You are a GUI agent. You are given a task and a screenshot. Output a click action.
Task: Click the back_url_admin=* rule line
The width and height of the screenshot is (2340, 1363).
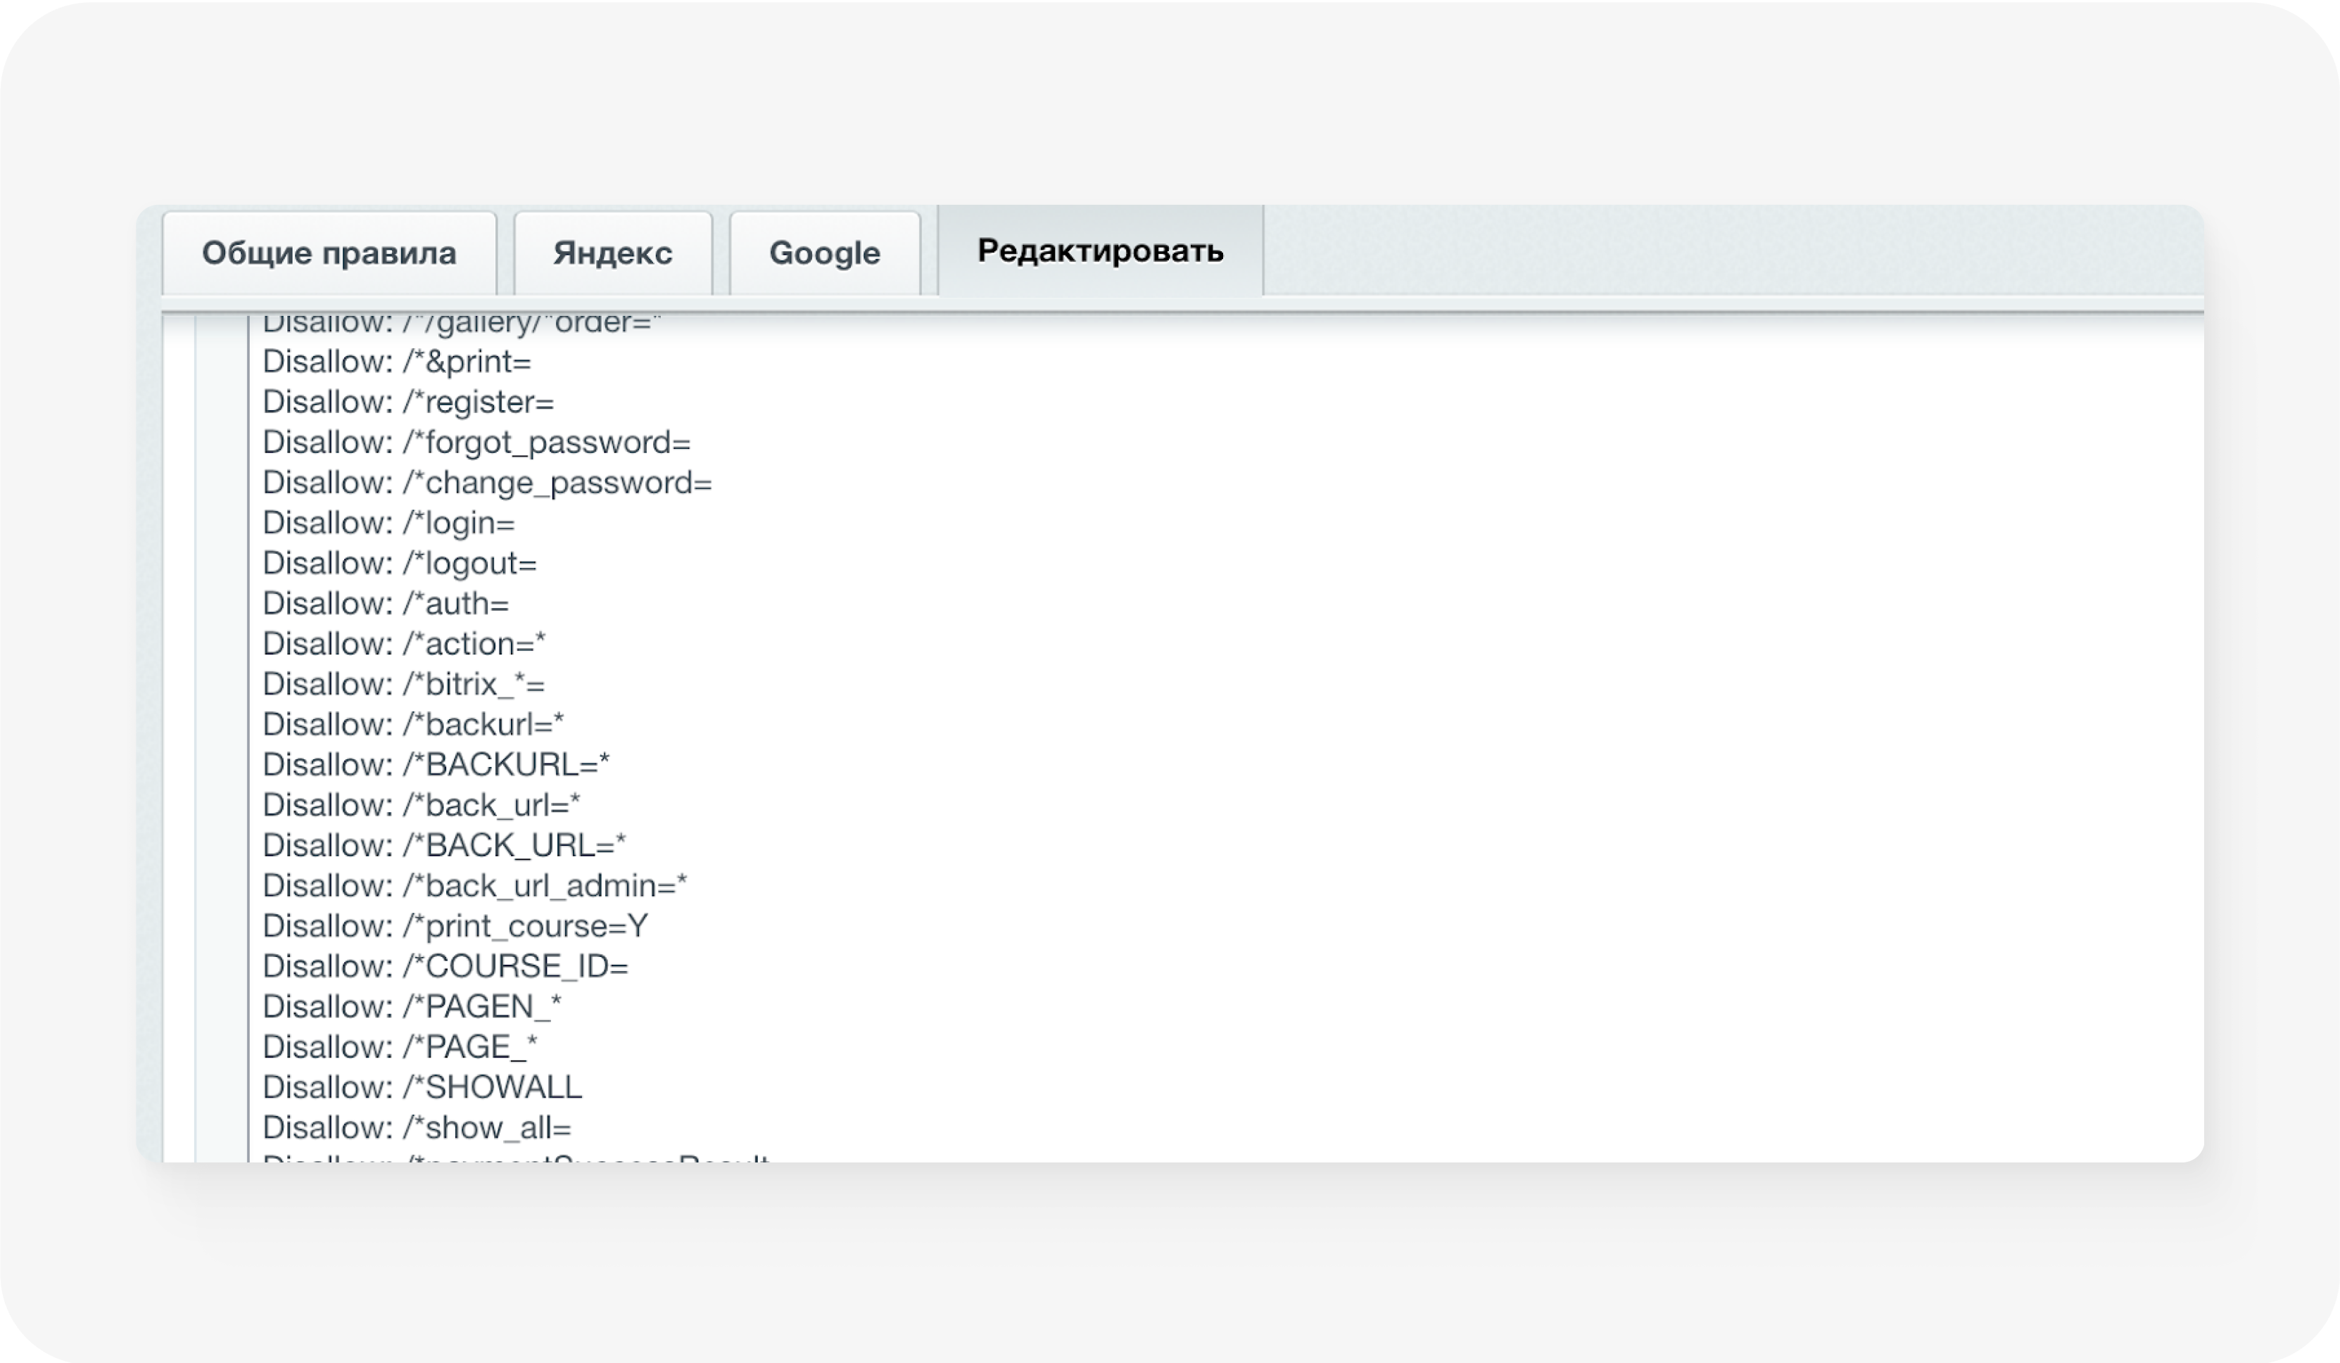click(474, 886)
